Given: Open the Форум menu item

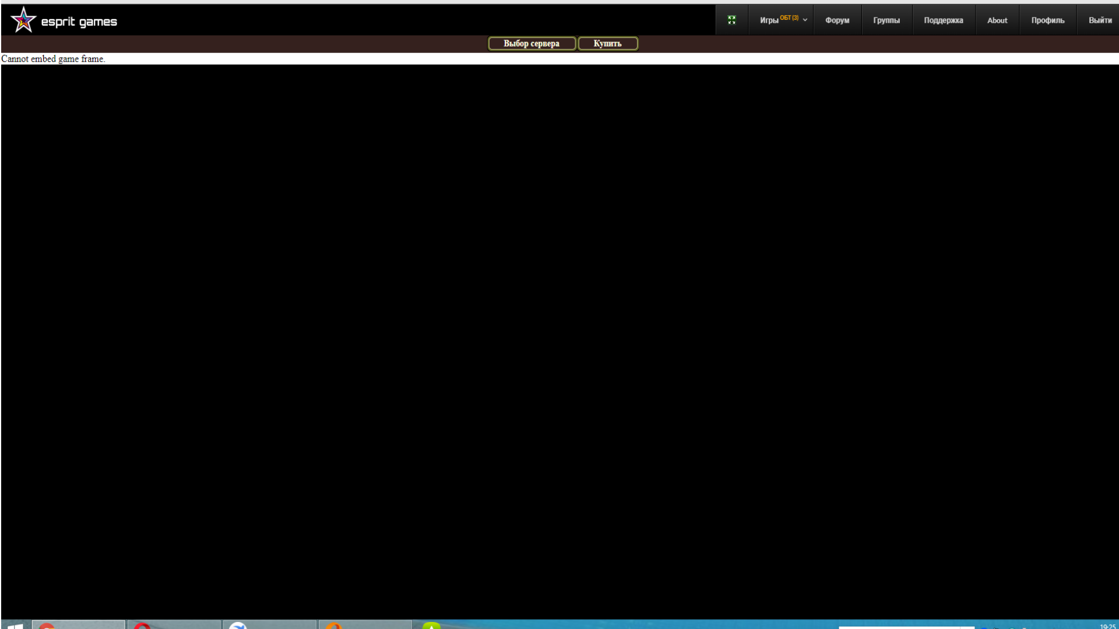Looking at the screenshot, I should [837, 20].
